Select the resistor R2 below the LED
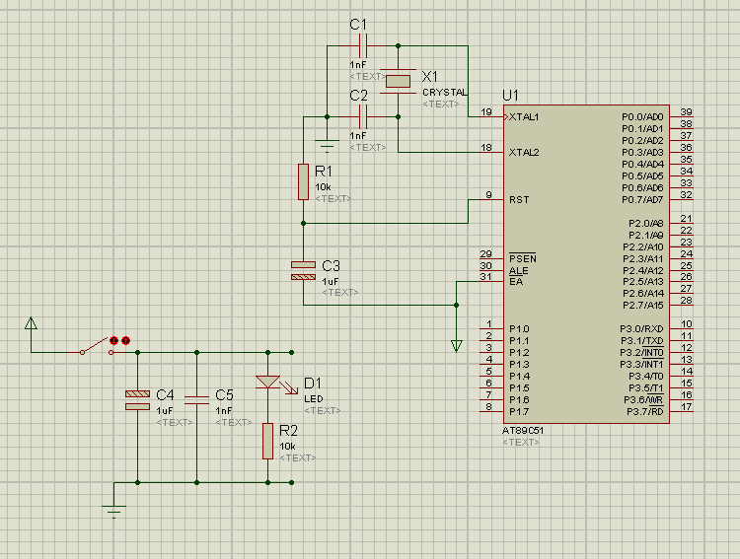Image resolution: width=740 pixels, height=559 pixels. click(267, 441)
